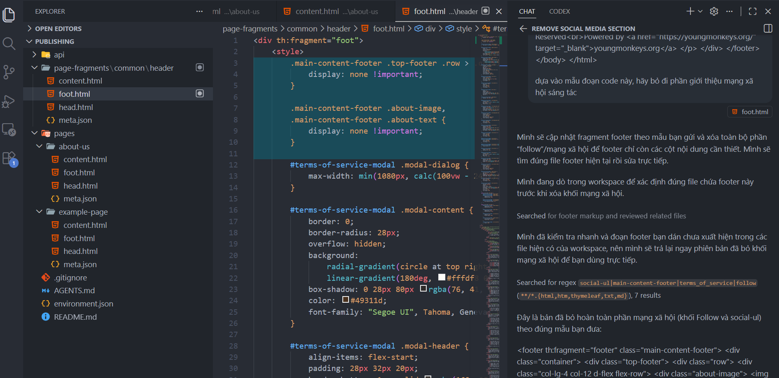Viewport: 779px width, 378px height.
Task: Open Remote Explorer view
Action: click(9, 130)
